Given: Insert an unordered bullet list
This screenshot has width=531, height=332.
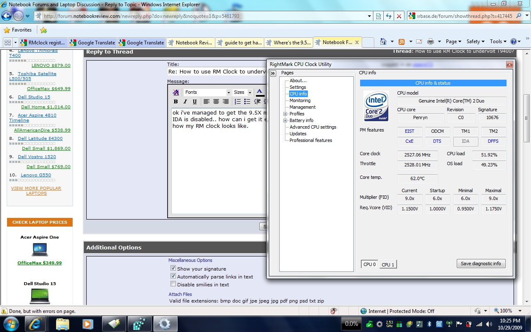Looking at the screenshot, I should (247, 102).
